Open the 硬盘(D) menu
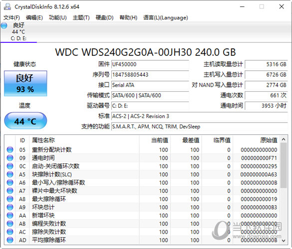292x249 pixels. click(104, 17)
